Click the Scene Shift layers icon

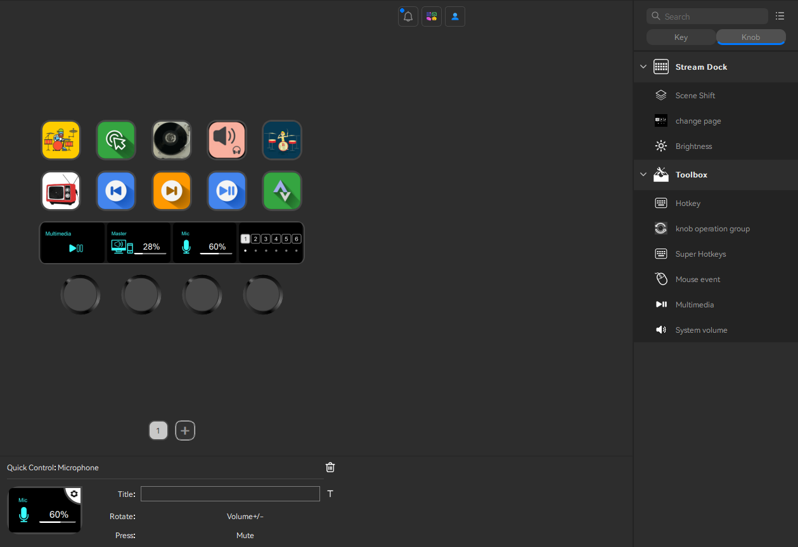(661, 95)
